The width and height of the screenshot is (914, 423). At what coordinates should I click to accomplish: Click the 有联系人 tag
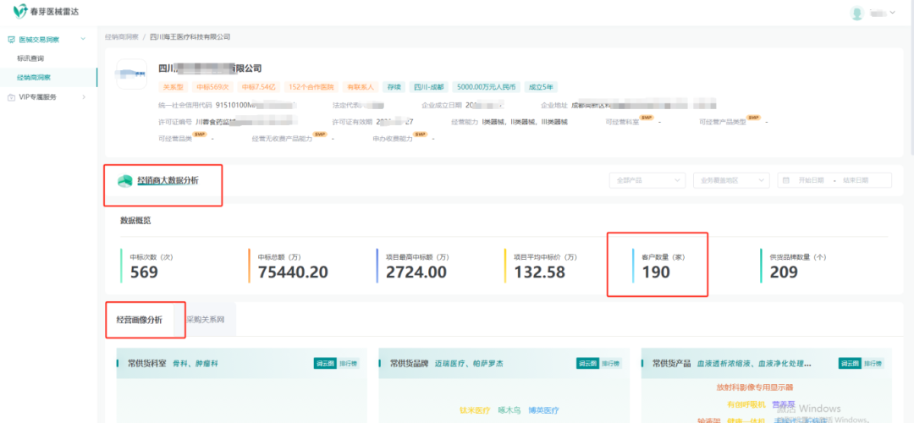pos(361,87)
